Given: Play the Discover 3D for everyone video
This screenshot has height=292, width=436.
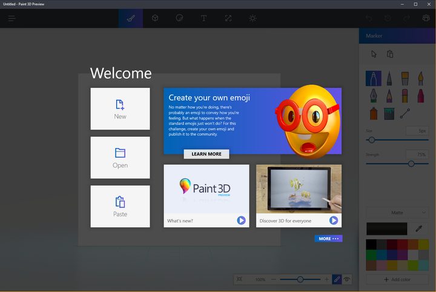Looking at the screenshot, I should point(334,221).
